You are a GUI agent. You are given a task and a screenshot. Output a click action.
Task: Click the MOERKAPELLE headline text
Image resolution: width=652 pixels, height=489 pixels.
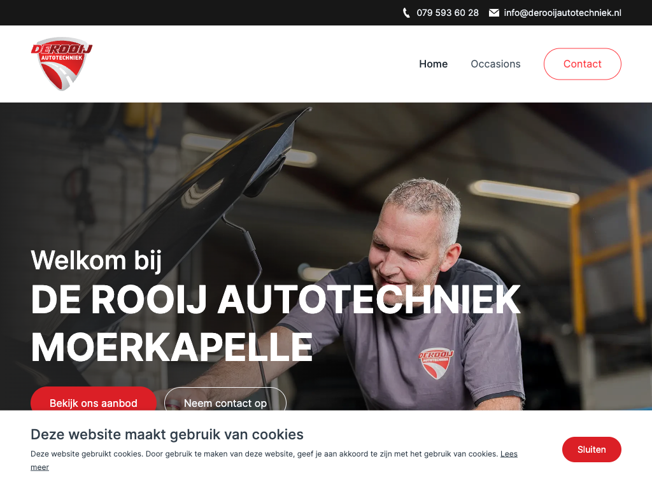[x=172, y=348]
